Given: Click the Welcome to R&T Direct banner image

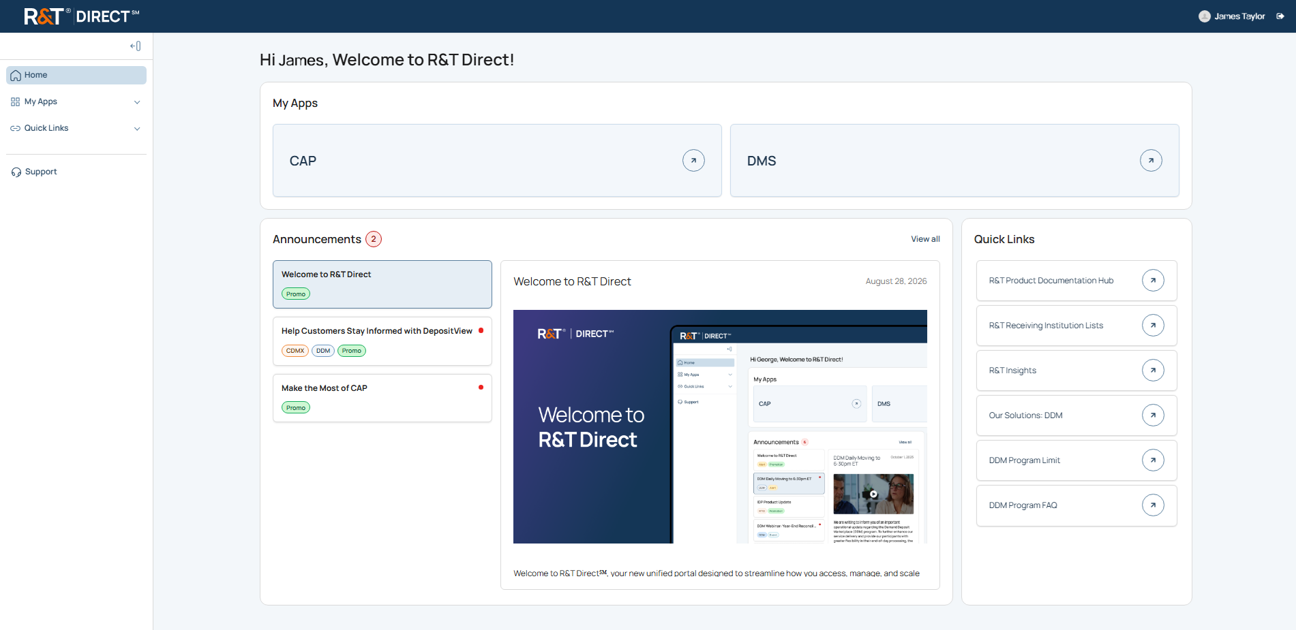Looking at the screenshot, I should [x=720, y=426].
